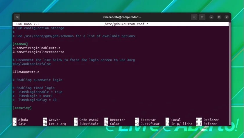This screenshot has width=244, height=138.
Task: Click the GNU nano 7.2 header text
Action: (28, 24)
